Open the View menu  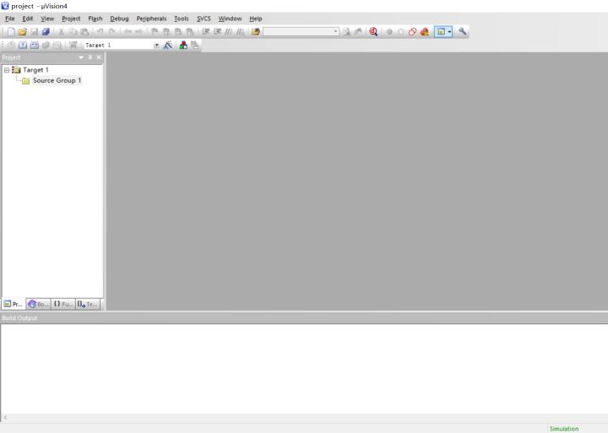(x=47, y=19)
